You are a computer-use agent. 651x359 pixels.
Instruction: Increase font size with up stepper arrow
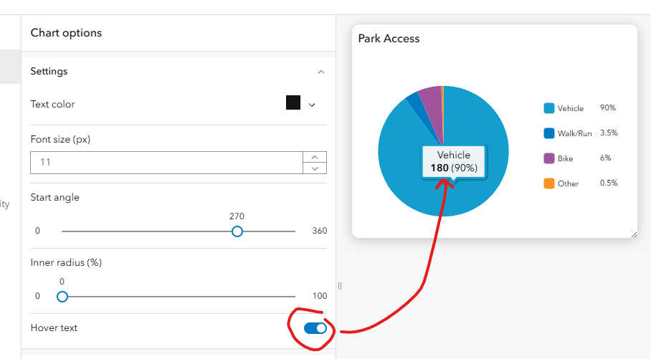[315, 157]
